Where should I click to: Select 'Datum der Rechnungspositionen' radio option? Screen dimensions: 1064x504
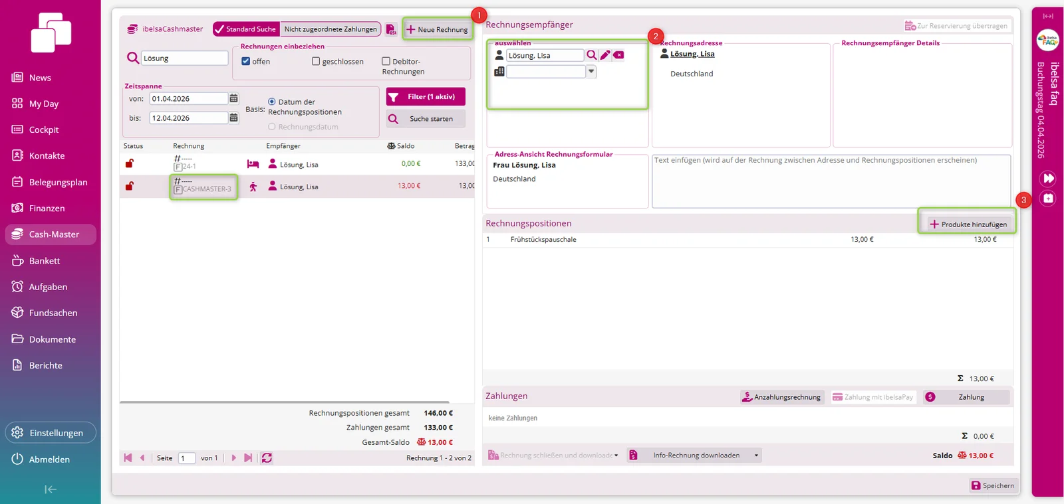271,102
